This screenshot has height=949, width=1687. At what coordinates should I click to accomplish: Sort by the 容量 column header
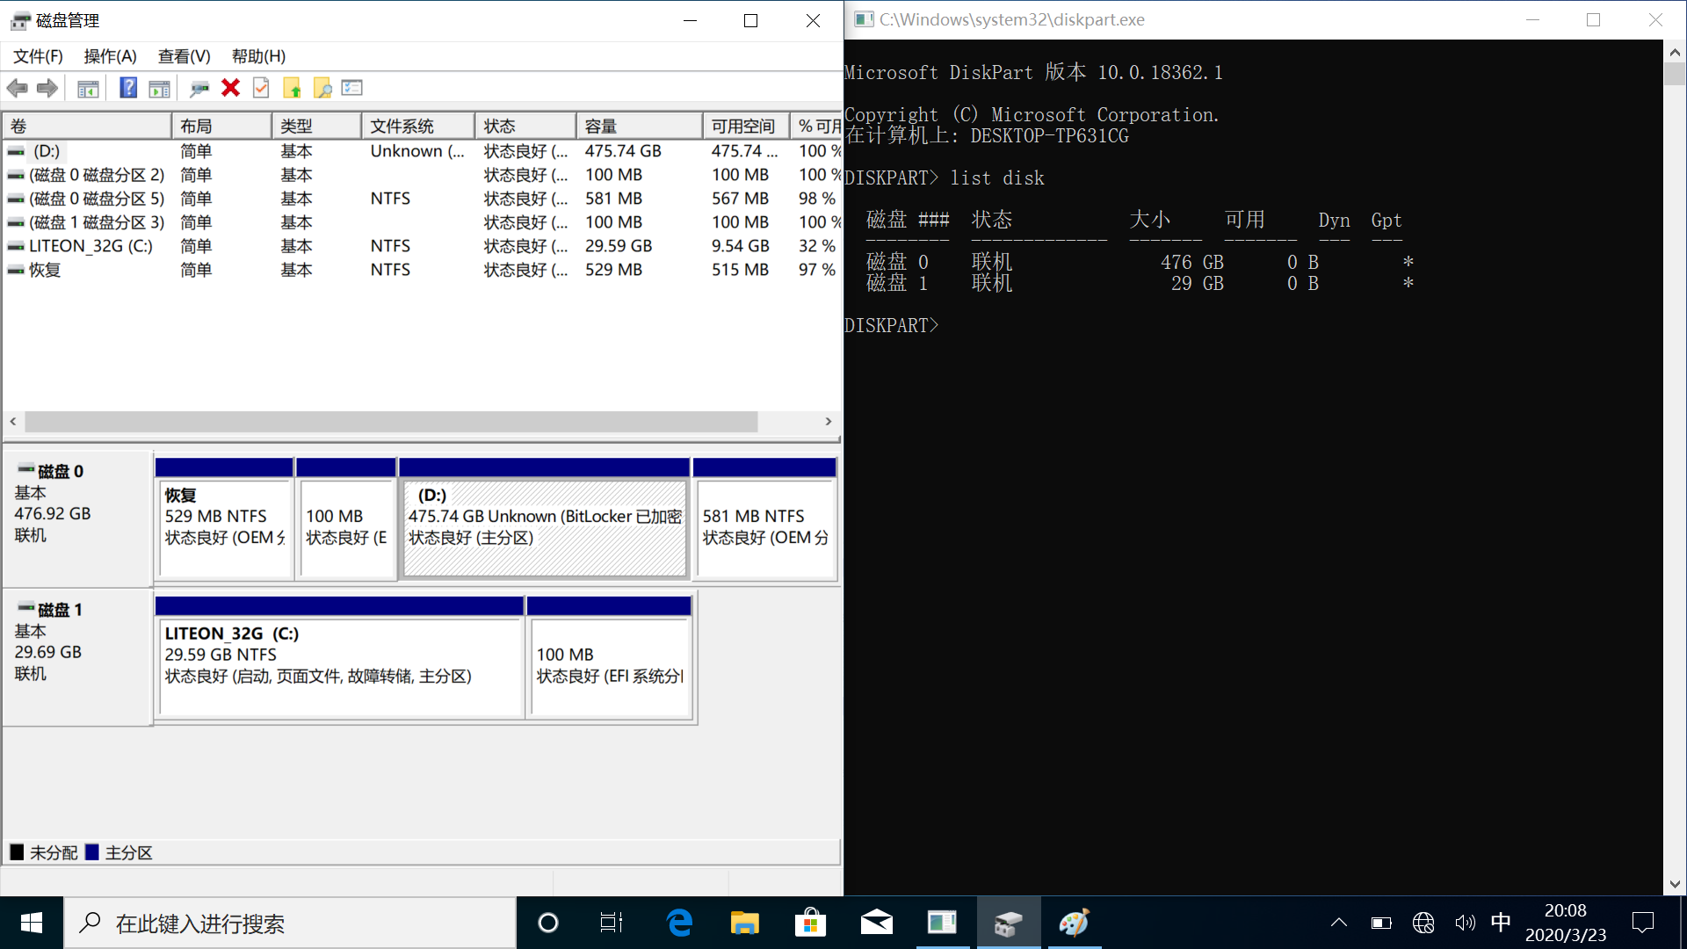(640, 126)
